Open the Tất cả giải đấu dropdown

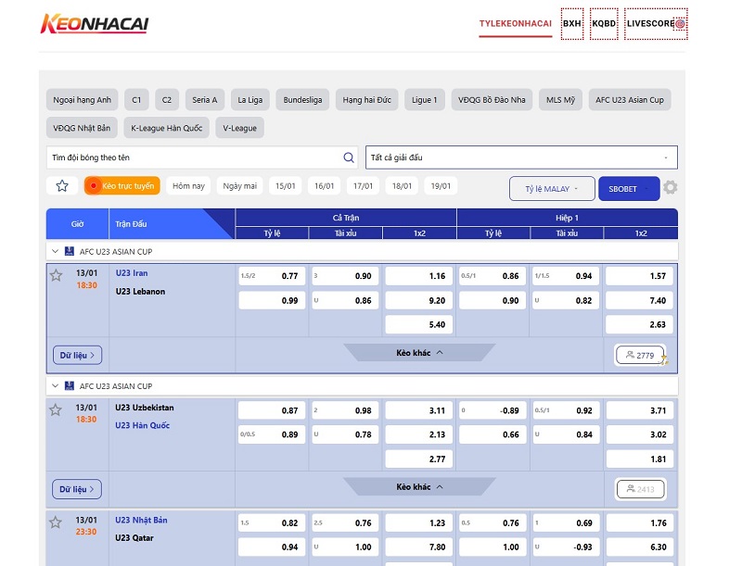[x=521, y=158]
